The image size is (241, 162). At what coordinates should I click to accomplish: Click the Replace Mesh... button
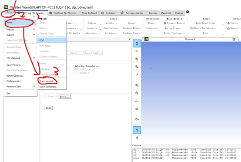[x=132, y=28]
